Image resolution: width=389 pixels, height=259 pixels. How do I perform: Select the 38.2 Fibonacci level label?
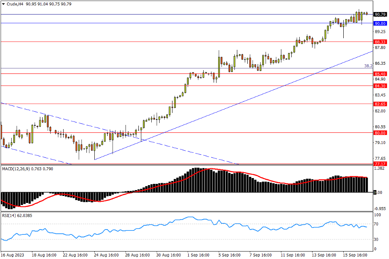pyautogui.click(x=368, y=66)
